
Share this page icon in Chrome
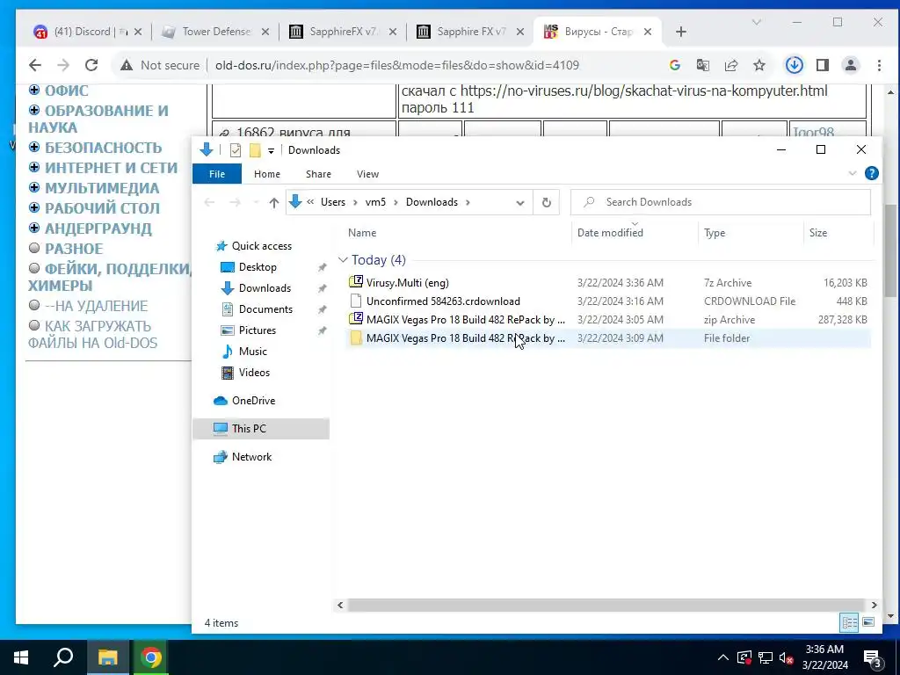[x=731, y=65]
